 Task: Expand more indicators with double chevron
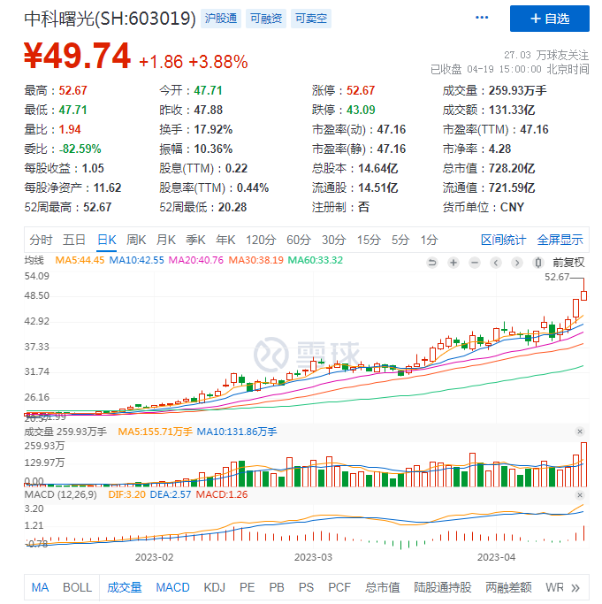575,588
